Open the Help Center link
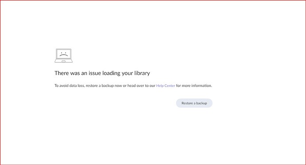306x165 pixels. 165,86
